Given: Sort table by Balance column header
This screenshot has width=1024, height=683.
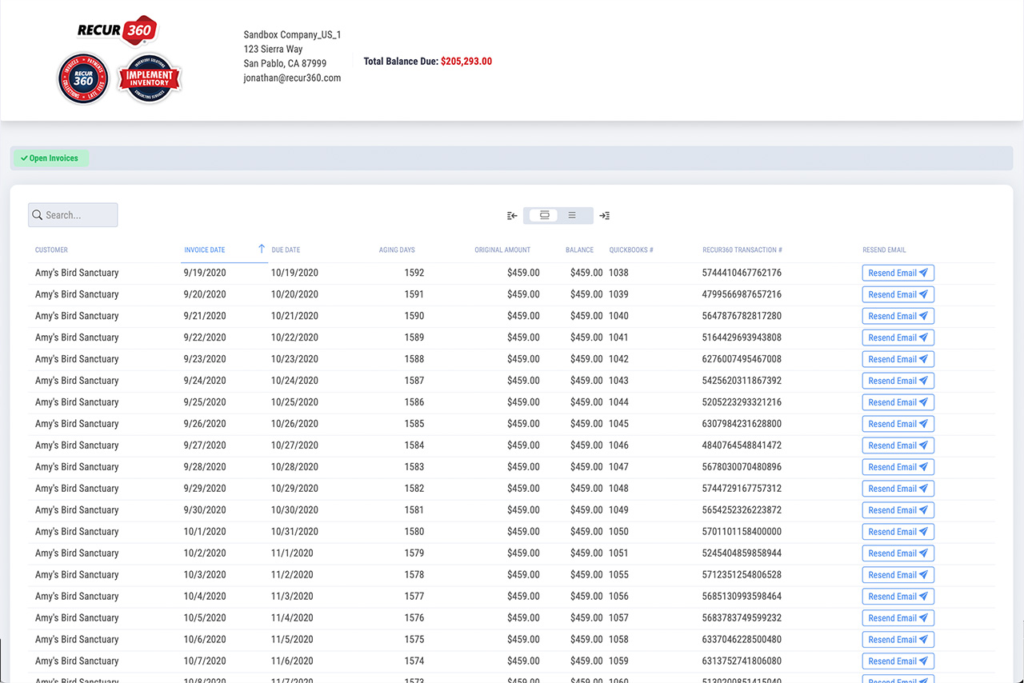Looking at the screenshot, I should click(579, 250).
